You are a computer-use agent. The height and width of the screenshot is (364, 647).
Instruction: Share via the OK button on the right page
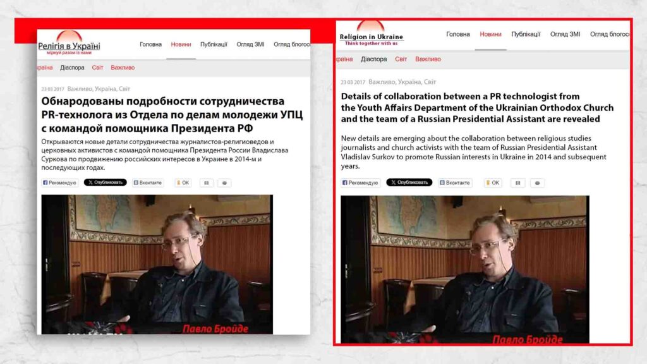pos(493,183)
